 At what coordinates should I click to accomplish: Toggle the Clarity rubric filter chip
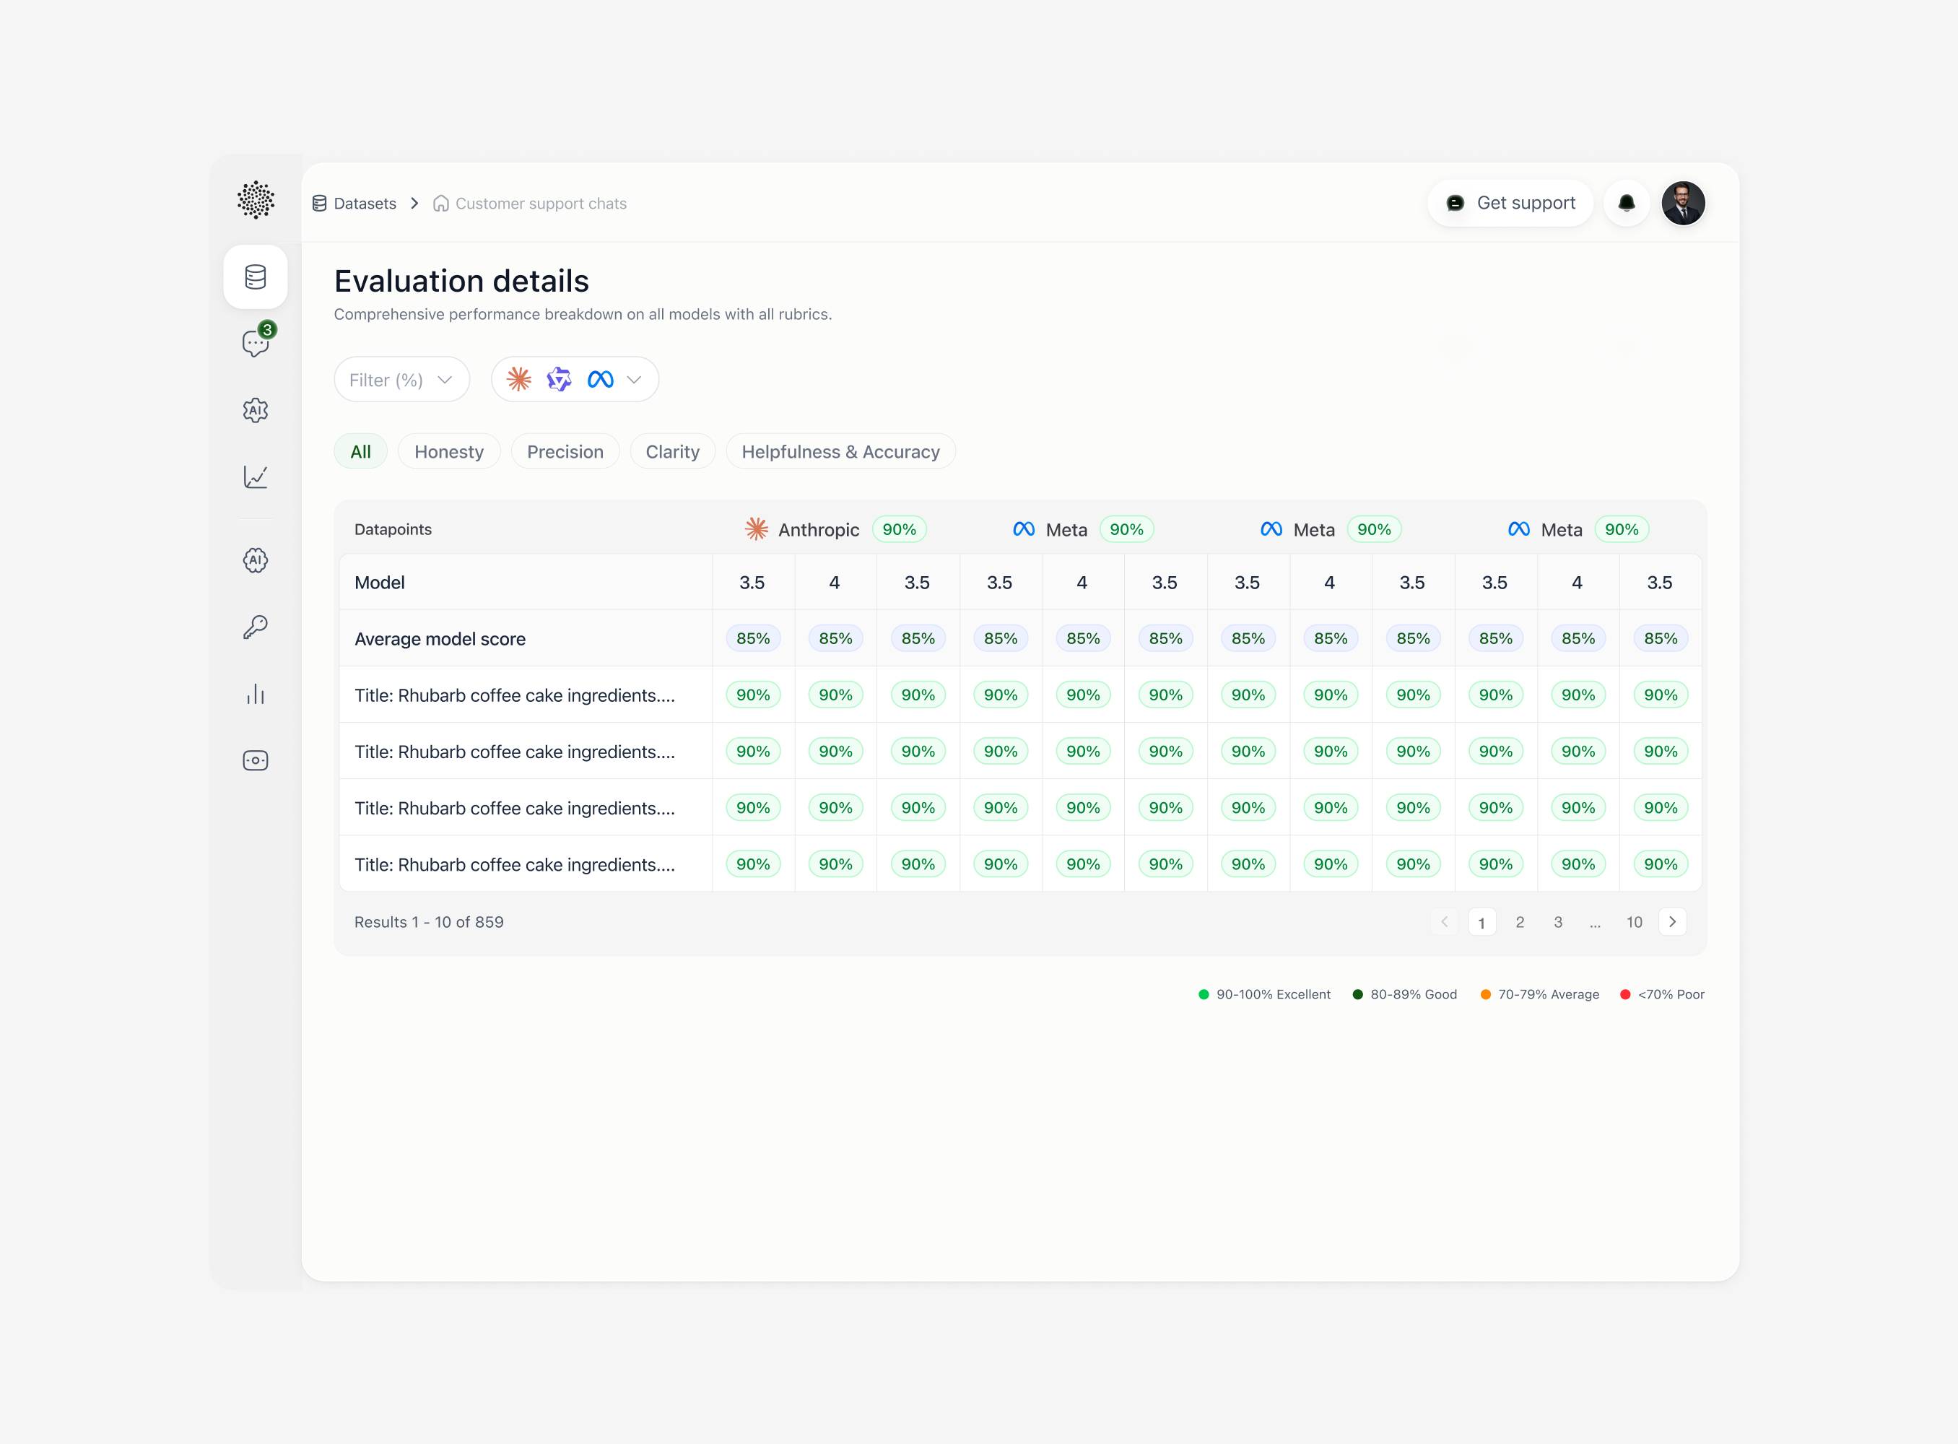tap(672, 452)
